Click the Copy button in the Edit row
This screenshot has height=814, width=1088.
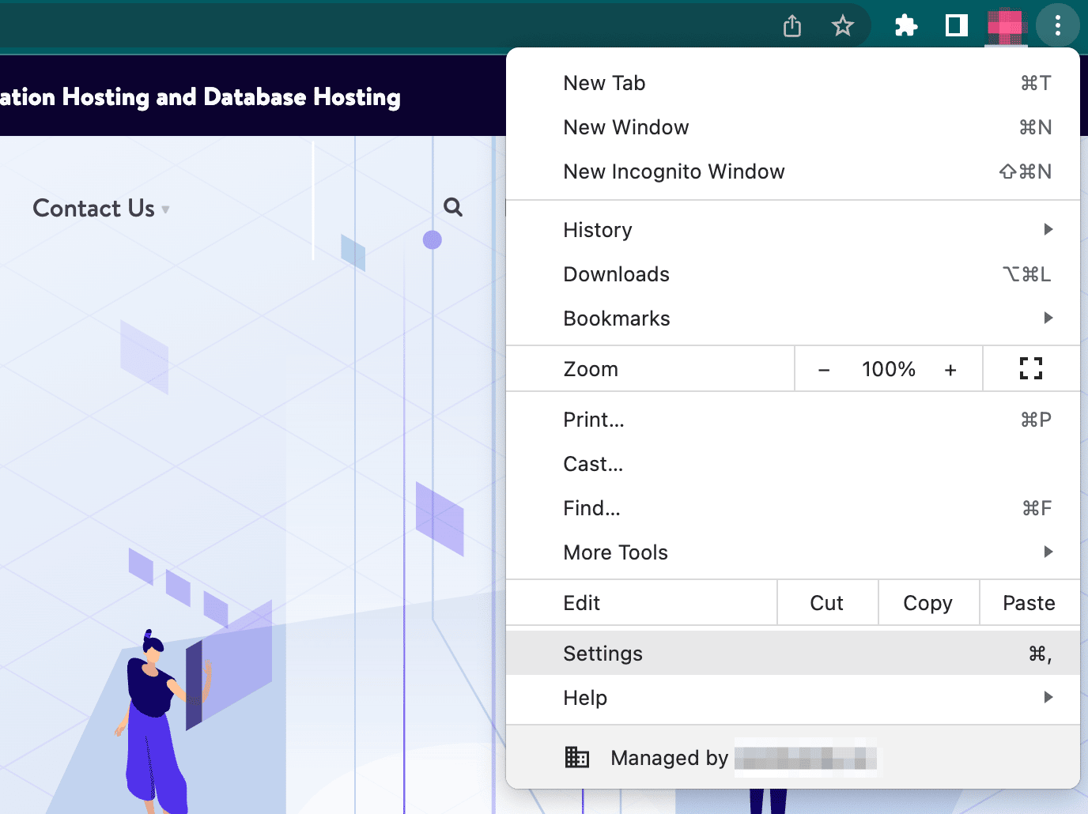928,603
